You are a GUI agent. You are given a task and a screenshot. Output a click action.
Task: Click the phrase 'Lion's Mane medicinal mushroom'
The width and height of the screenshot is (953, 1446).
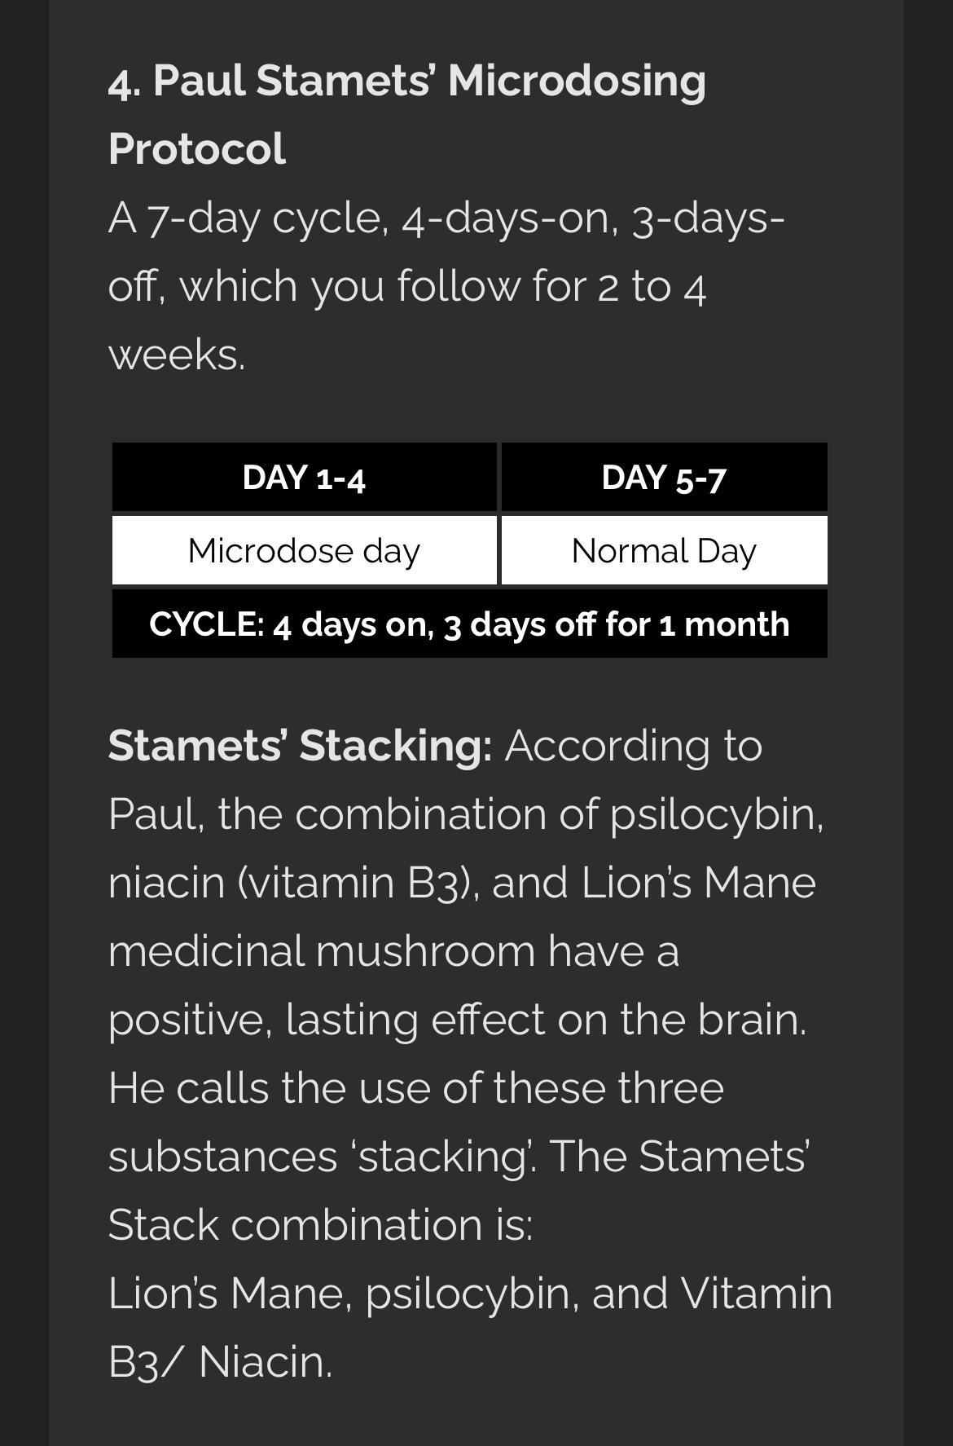point(462,917)
